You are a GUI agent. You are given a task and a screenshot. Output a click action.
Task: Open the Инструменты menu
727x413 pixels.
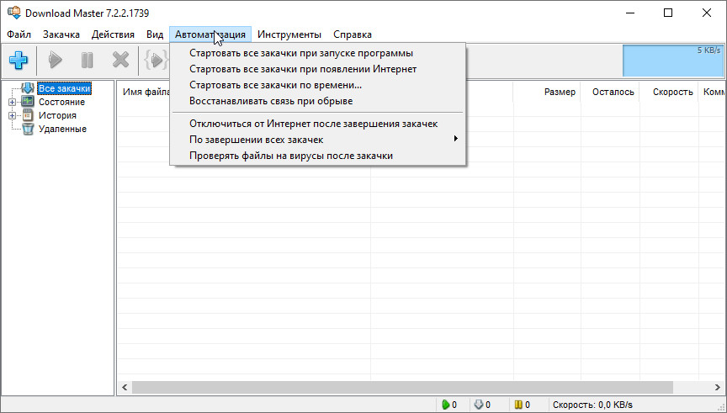click(x=289, y=34)
